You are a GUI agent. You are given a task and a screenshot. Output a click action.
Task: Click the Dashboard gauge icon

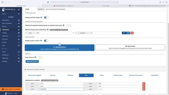click(x=19, y=20)
